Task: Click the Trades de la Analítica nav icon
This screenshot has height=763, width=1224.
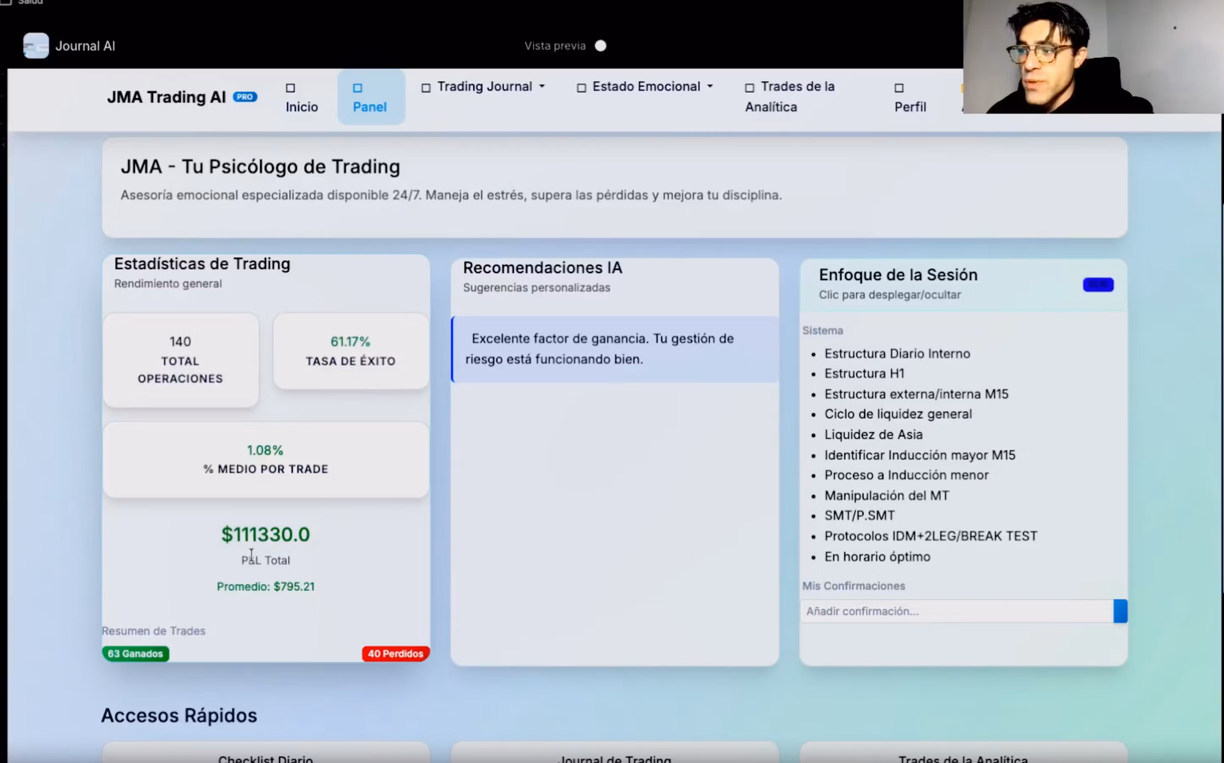Action: coord(750,88)
